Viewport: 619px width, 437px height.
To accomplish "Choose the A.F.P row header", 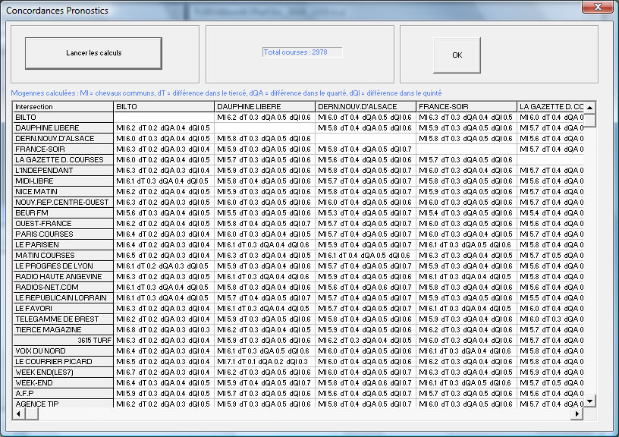I will (x=63, y=394).
